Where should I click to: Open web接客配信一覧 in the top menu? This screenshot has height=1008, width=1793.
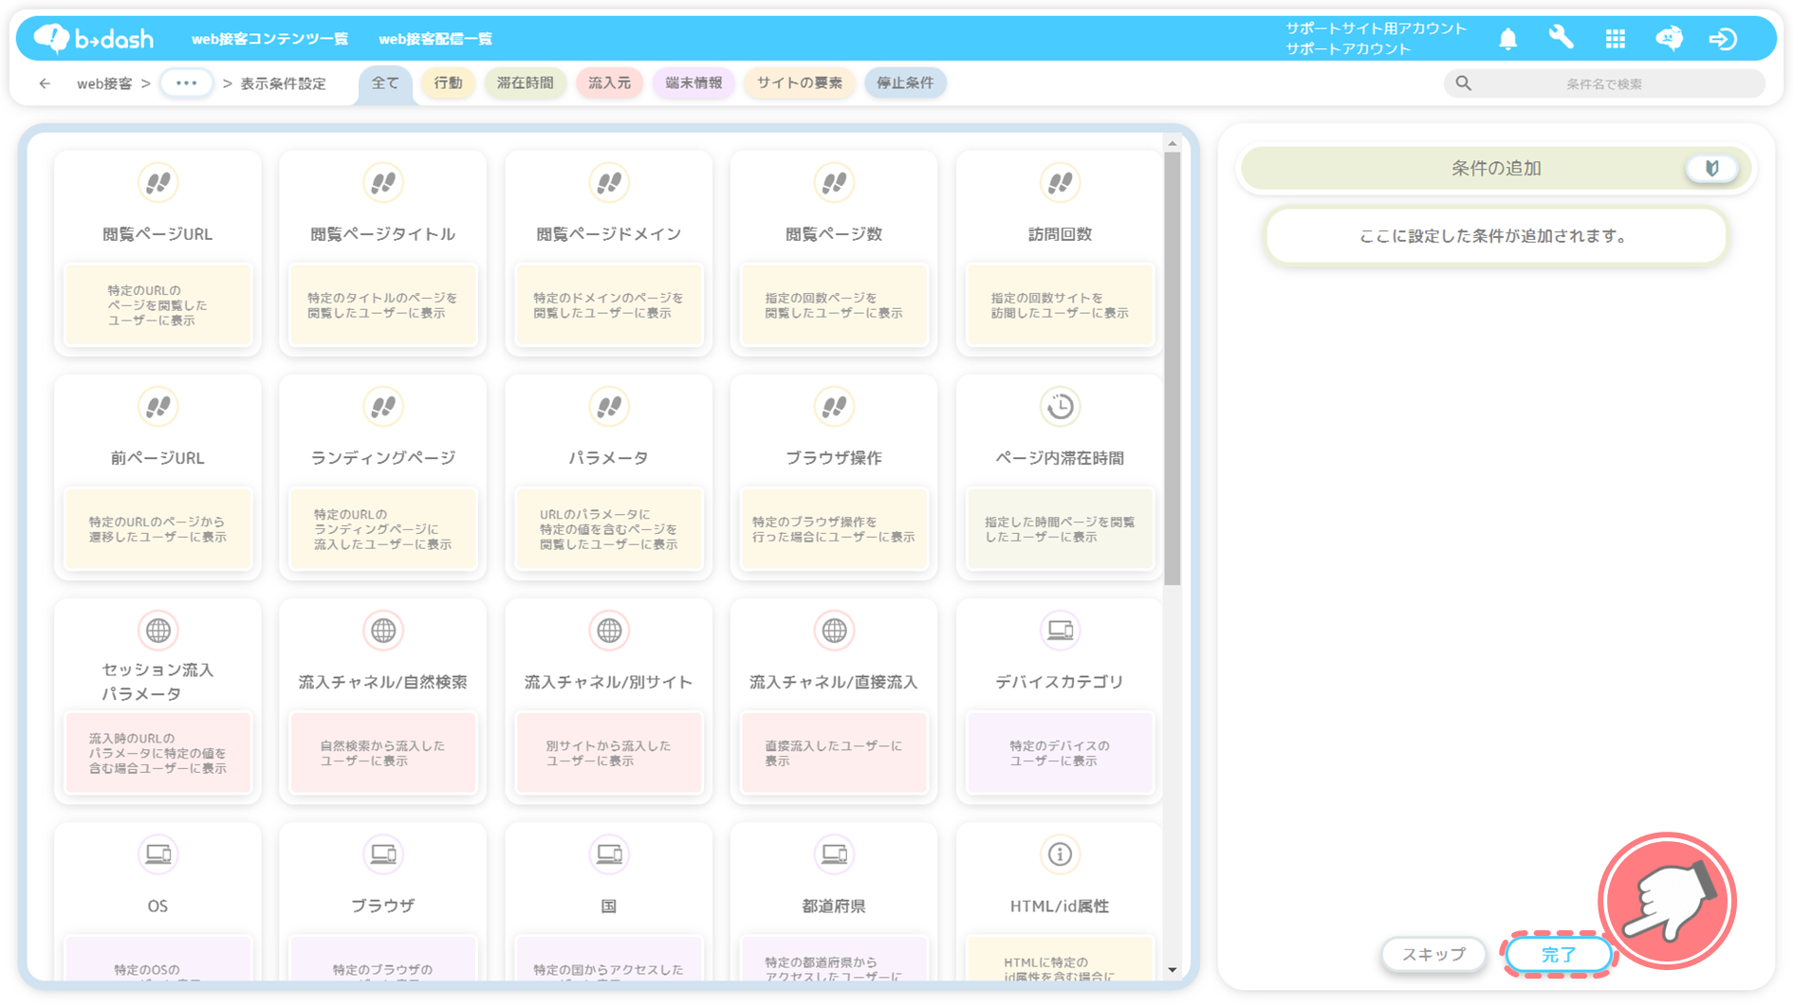point(435,39)
